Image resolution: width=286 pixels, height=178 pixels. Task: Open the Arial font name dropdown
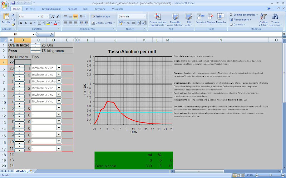(x=38, y=16)
